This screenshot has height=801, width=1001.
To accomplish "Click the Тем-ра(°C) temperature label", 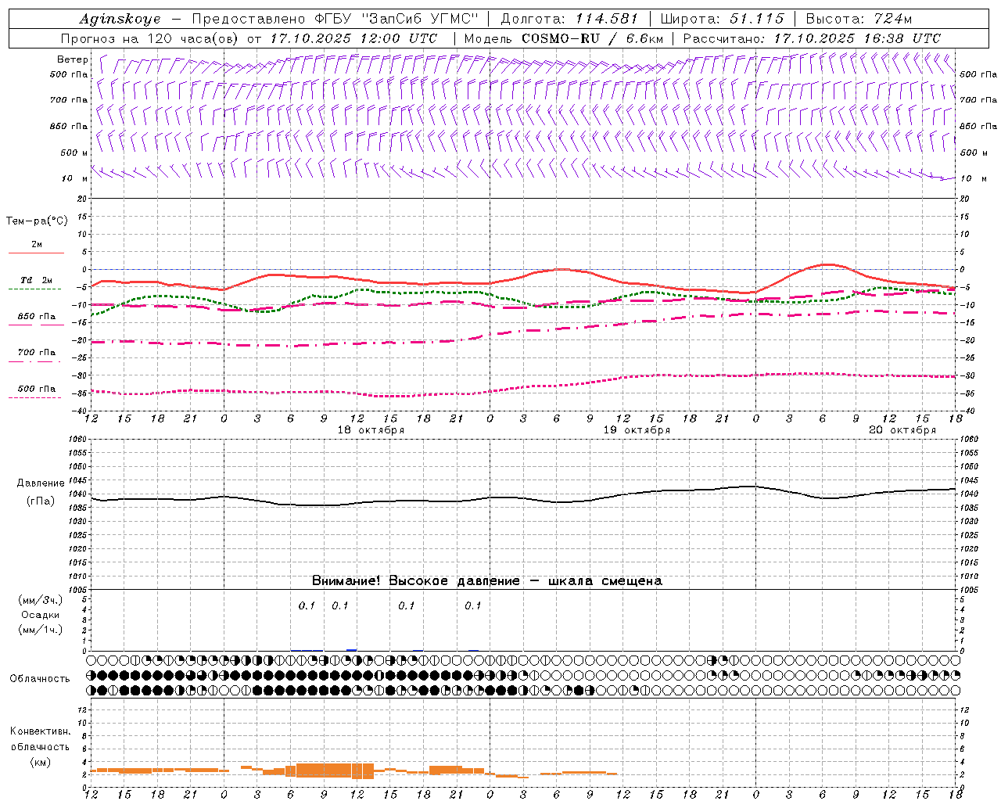I will 37,221.
